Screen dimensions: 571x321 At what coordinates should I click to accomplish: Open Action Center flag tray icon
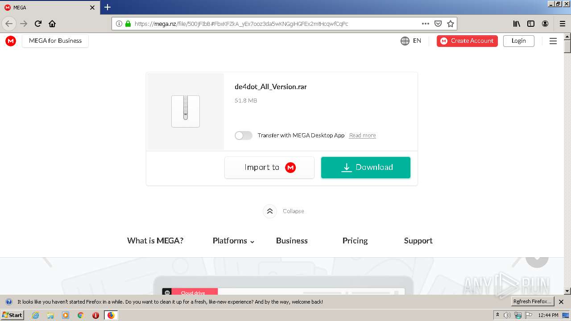coord(529,315)
